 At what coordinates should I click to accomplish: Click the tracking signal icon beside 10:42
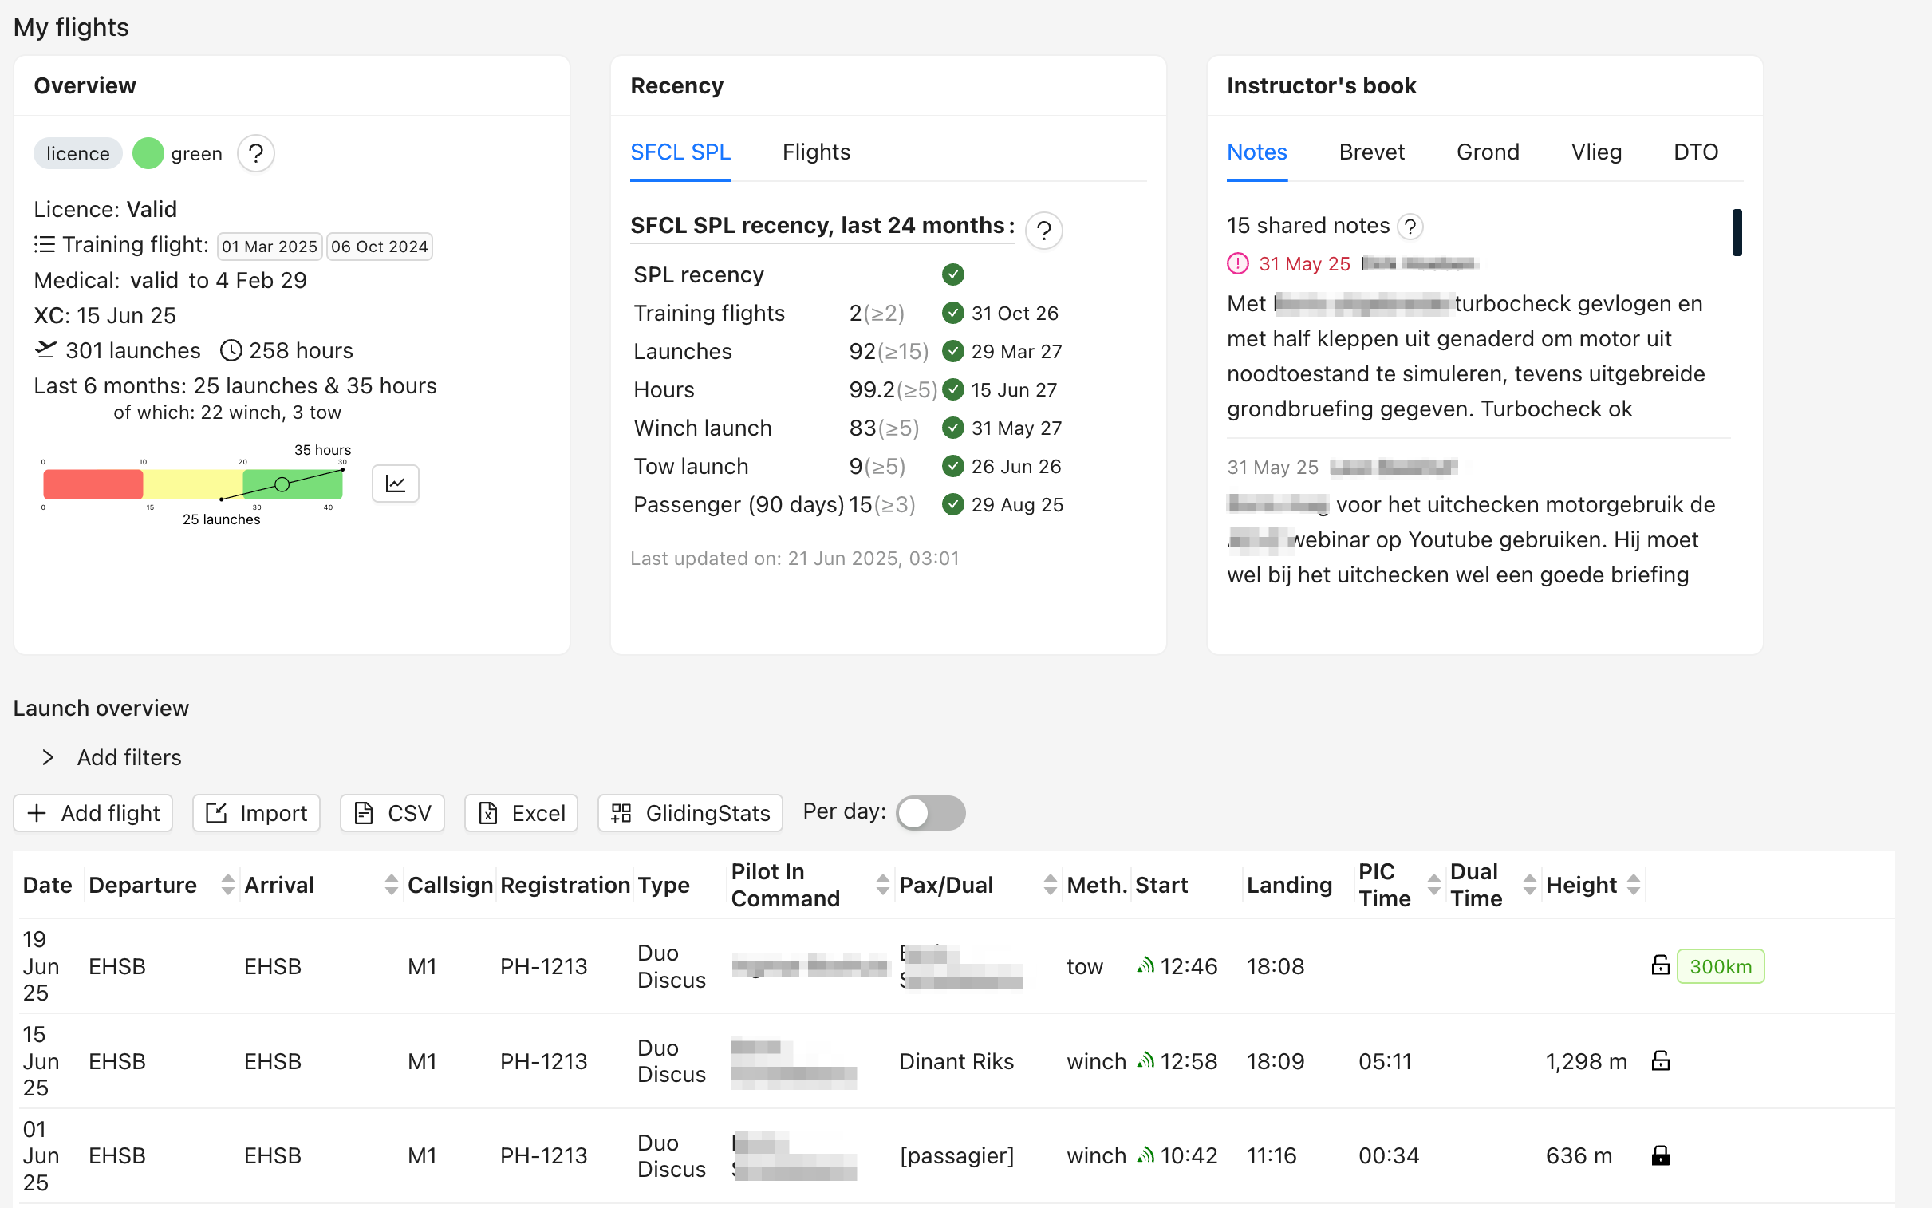tap(1145, 1155)
